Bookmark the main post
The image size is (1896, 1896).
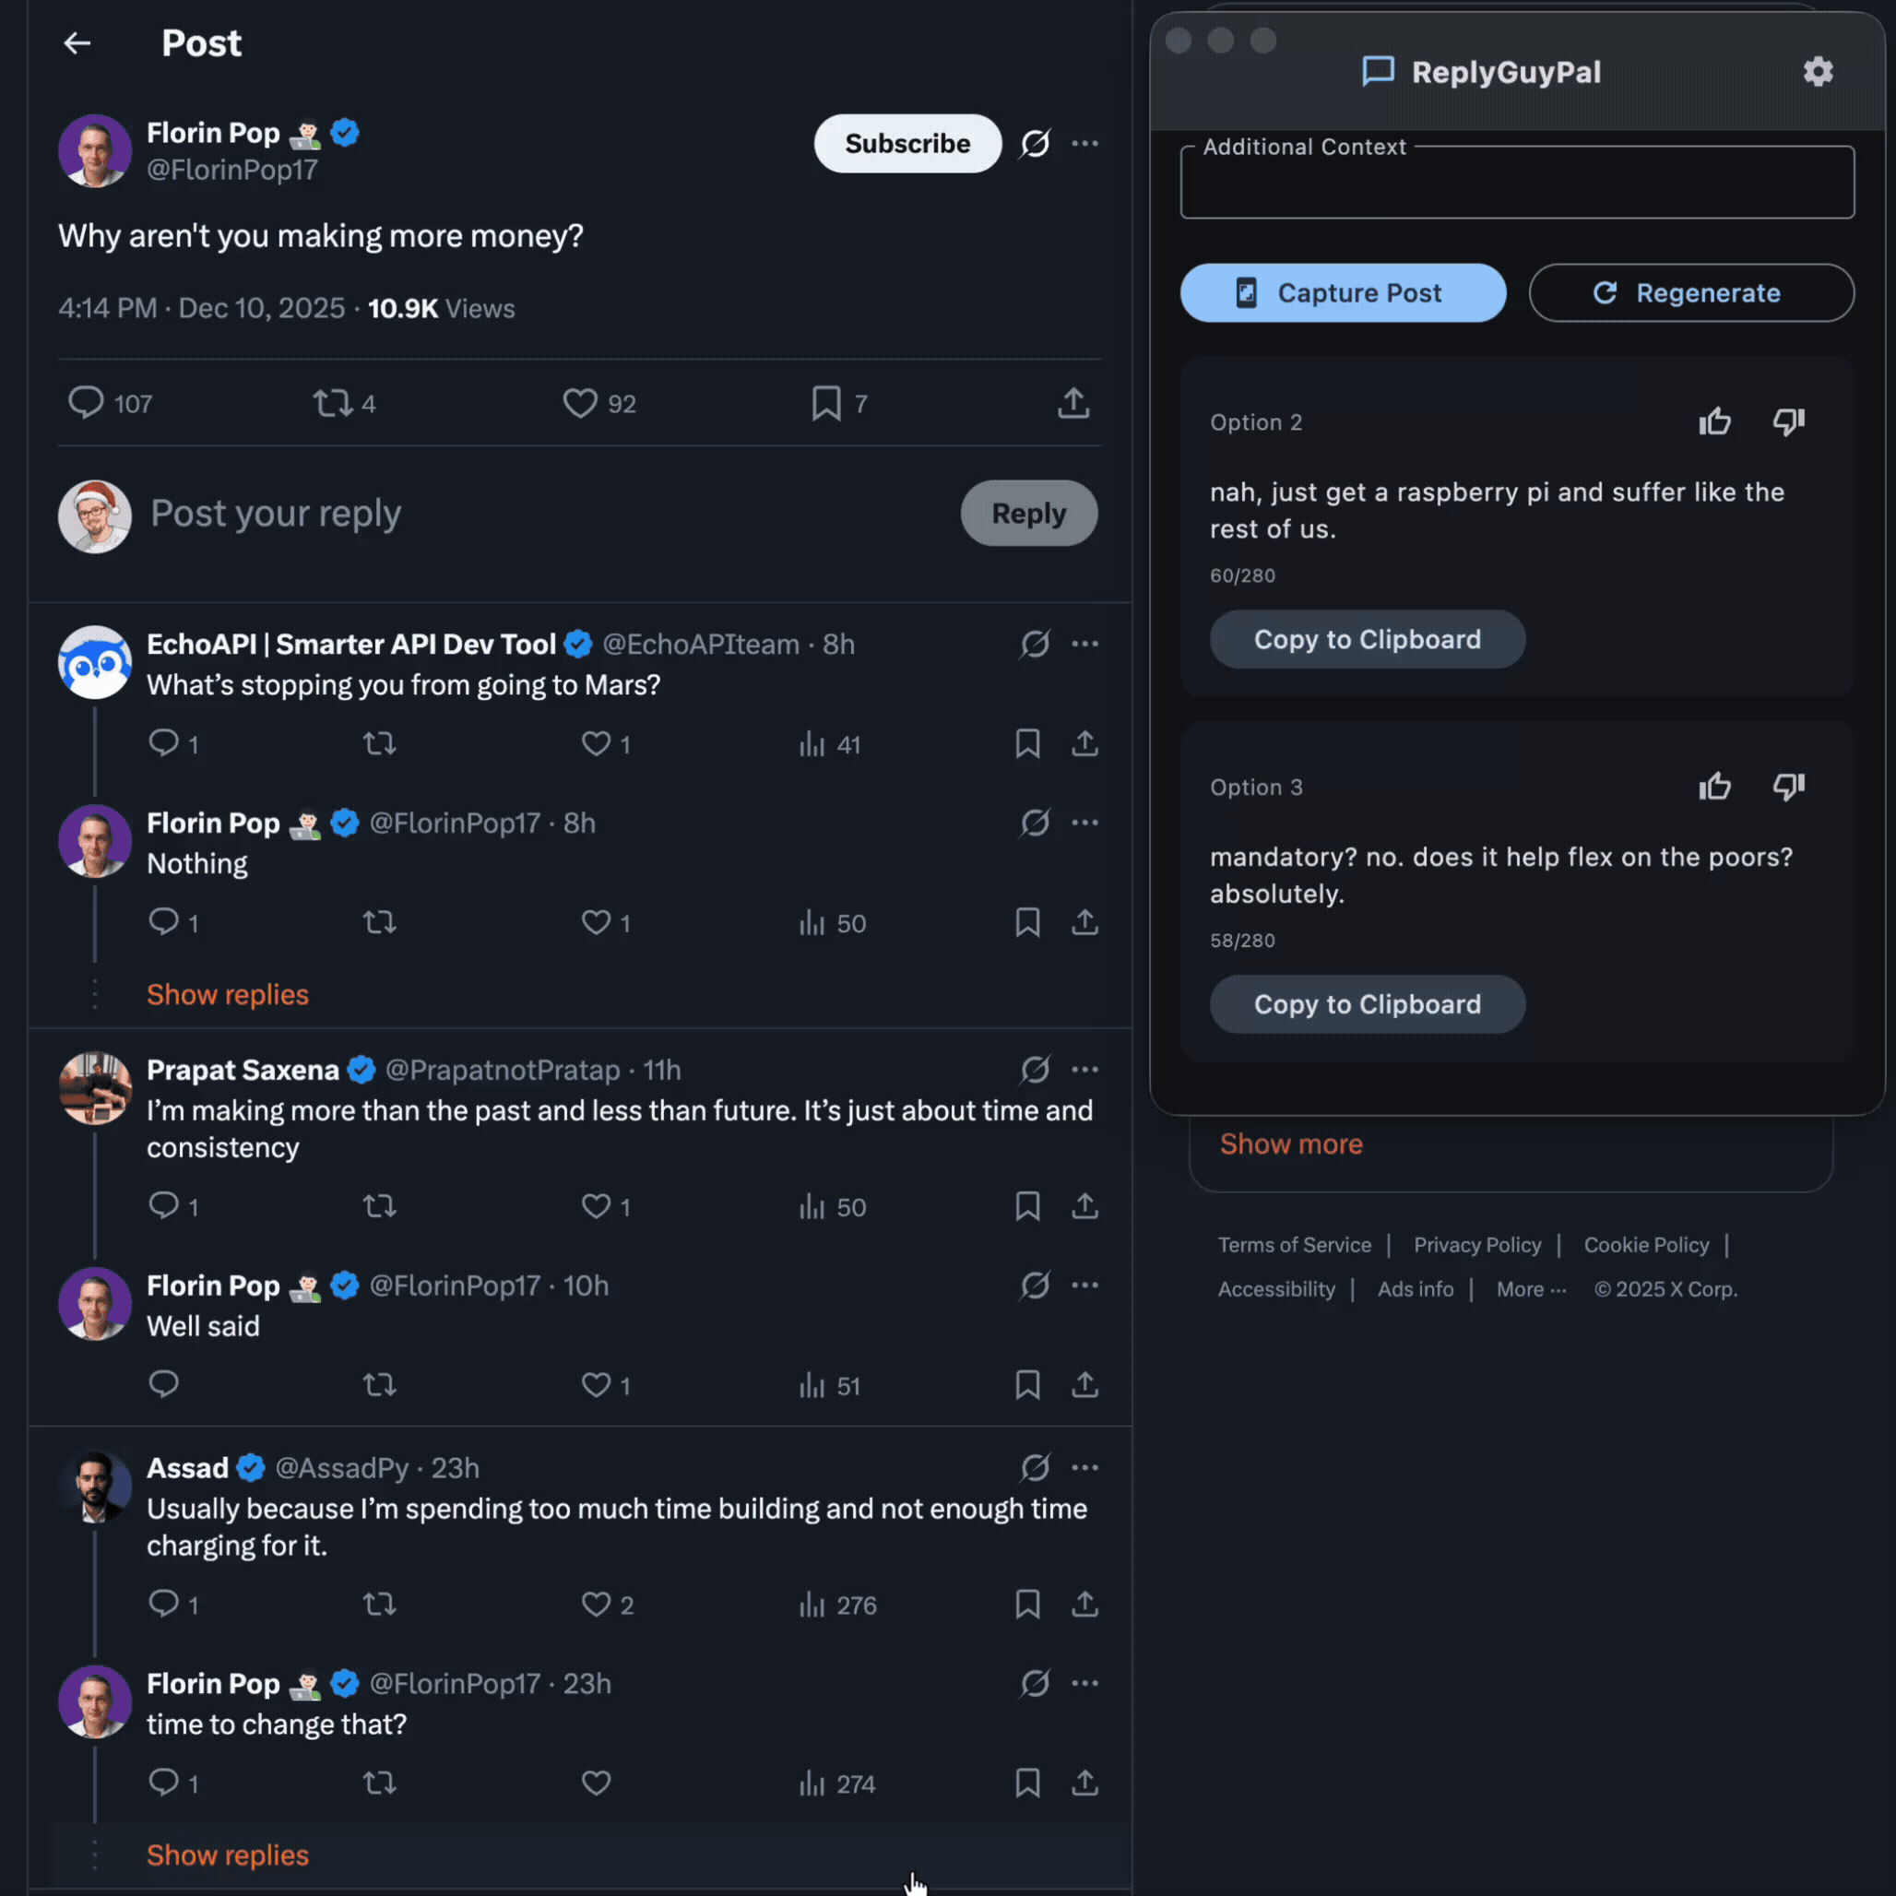[826, 403]
